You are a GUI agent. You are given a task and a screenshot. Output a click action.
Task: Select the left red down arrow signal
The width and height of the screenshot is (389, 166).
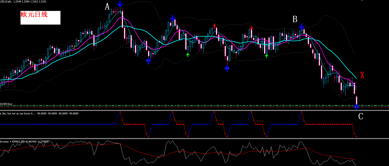pos(214,25)
